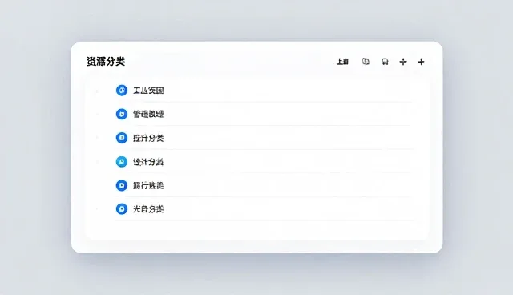Click the copy icon in header toolbar
Screen dimensions: 513x295
coord(366,62)
